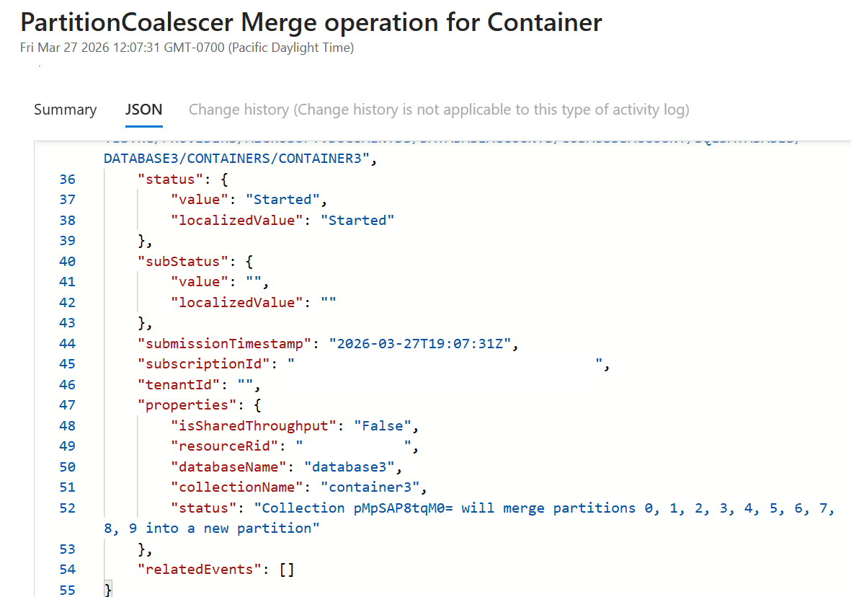Click the empty "relatedEvents" array brackets
The height and width of the screenshot is (597, 851).
tap(287, 570)
